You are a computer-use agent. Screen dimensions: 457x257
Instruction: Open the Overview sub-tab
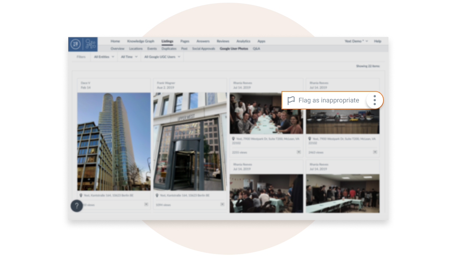coord(117,49)
